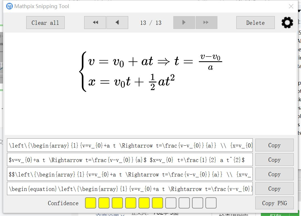The width and height of the screenshot is (301, 216).
Task: Jump to the last snip with fast-forward arrows
Action: click(206, 23)
